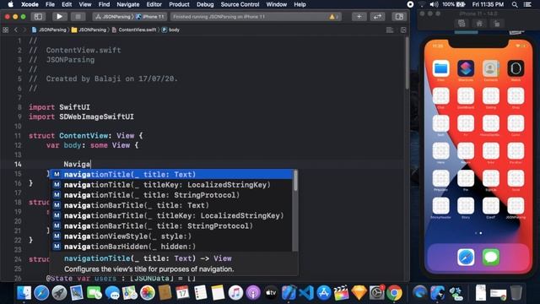Open Sketch from the Dock
Screen dimensions: 540x304
coord(359,293)
